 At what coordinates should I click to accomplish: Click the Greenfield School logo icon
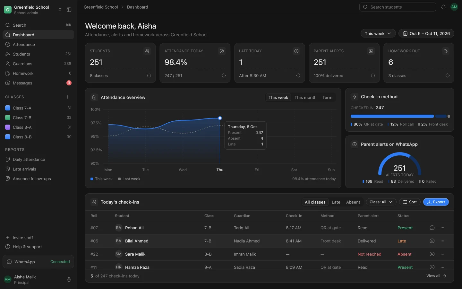coord(8,10)
